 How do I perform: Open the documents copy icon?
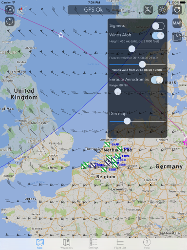pos(177,38)
